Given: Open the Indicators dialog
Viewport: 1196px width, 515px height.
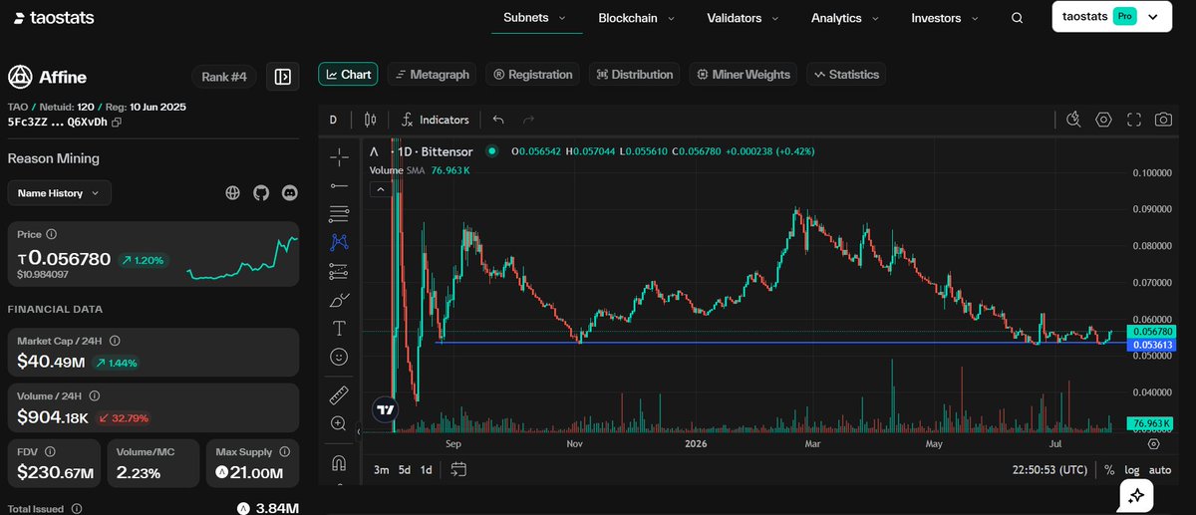Looking at the screenshot, I should pos(435,120).
